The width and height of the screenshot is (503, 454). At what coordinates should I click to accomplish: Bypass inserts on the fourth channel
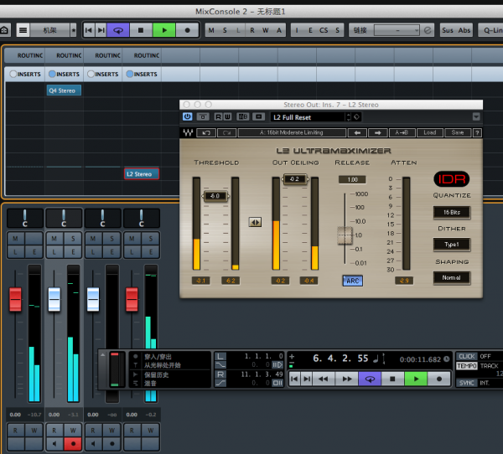[x=130, y=74]
